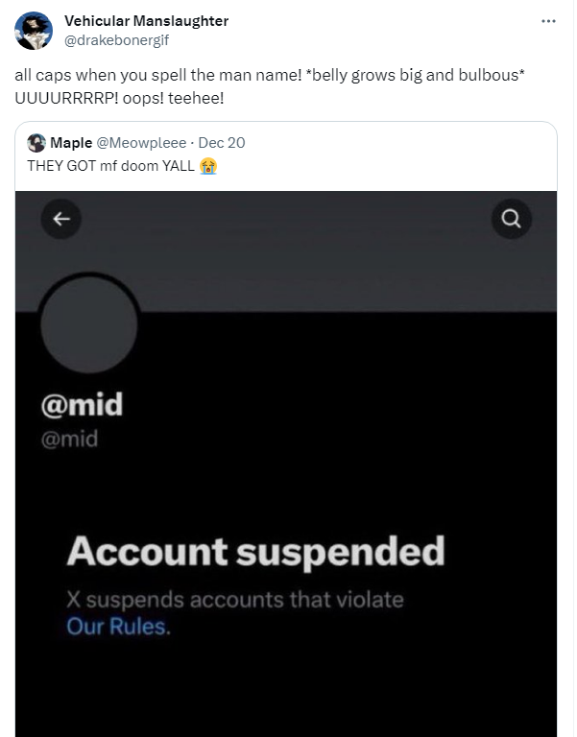
Task: Open the Maple display name link
Action: 71,143
